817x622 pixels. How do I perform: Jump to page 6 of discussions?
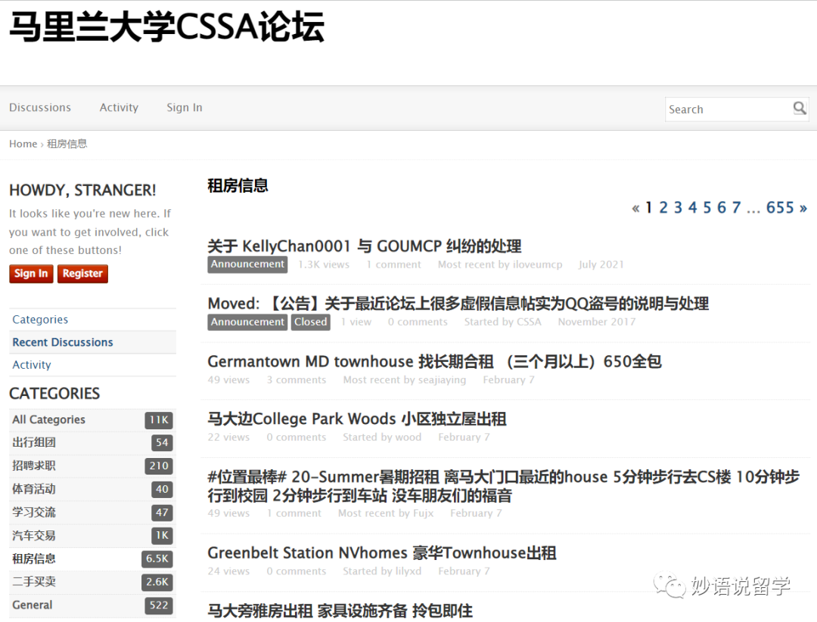click(x=722, y=208)
